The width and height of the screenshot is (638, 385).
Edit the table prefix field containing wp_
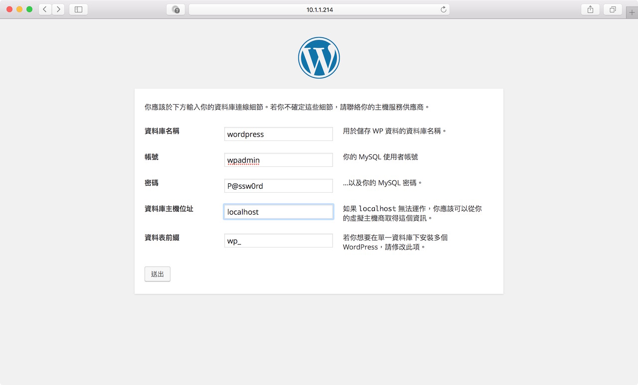coord(279,241)
